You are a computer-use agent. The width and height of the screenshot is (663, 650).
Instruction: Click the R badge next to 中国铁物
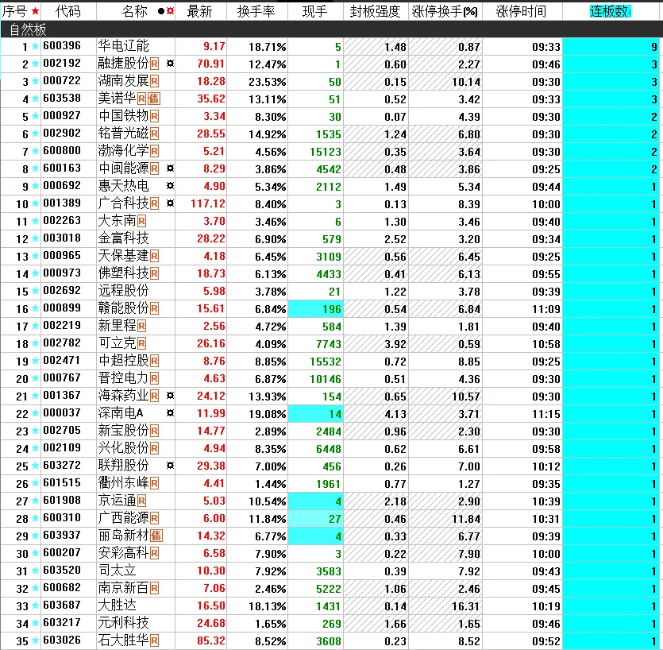pos(154,116)
